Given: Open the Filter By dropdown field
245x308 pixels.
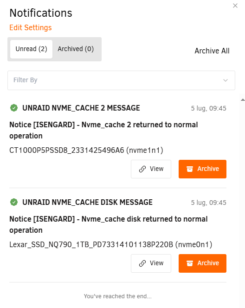Looking at the screenshot, I should (x=121, y=80).
